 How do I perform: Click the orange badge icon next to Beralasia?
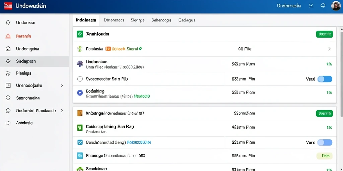[108, 49]
